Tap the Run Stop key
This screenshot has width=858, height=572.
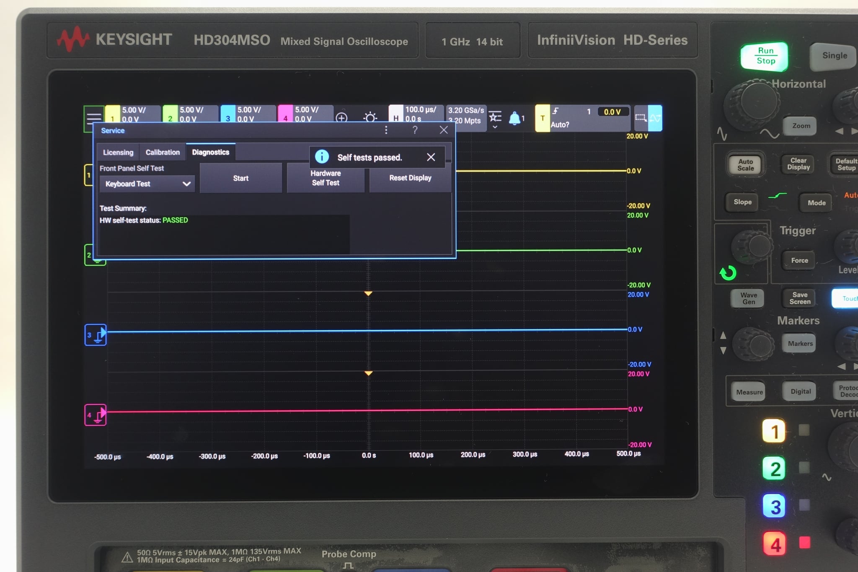point(765,56)
